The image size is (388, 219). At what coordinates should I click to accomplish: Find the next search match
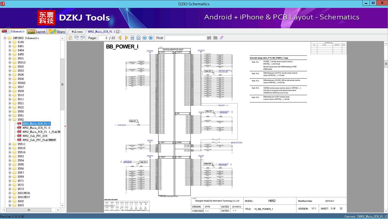tap(215, 38)
